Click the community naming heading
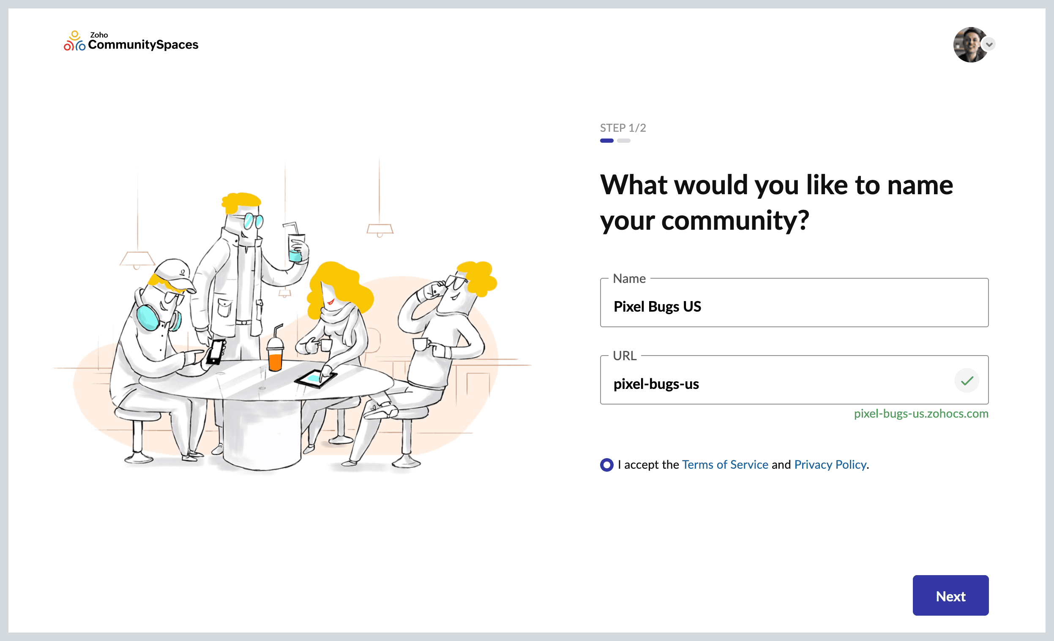 click(x=776, y=202)
